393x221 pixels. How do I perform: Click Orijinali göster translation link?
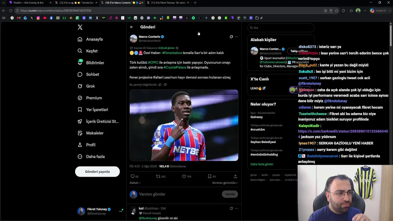pos(166,48)
